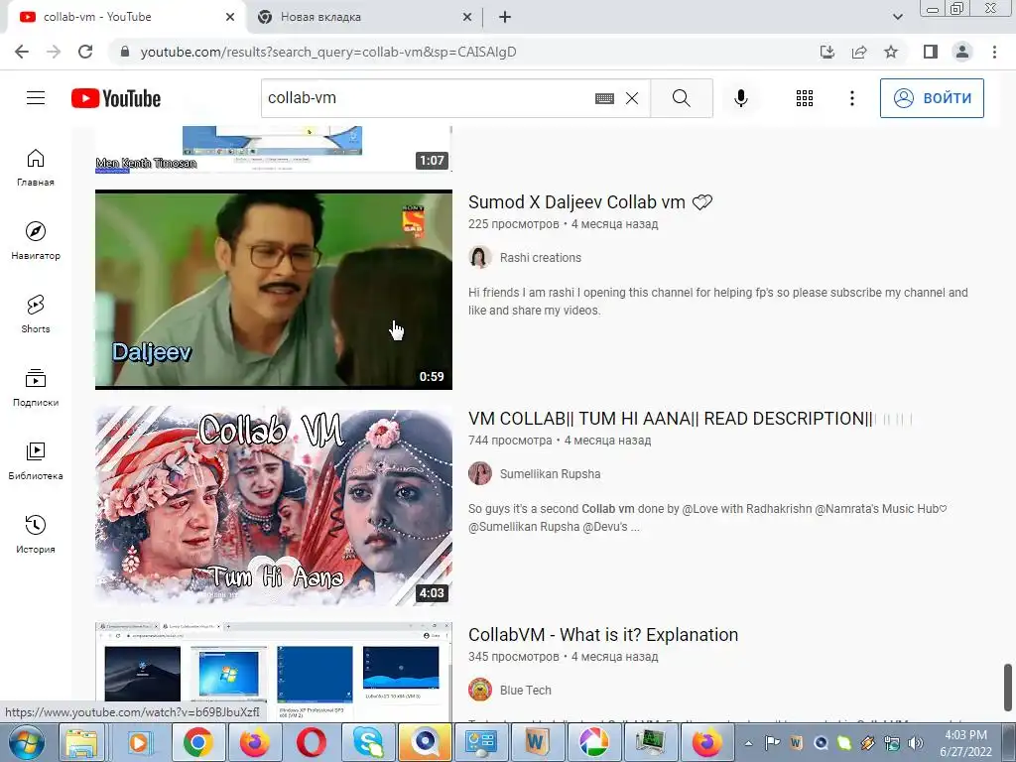Close the Новая вкладка tab
Viewport: 1016px width, 762px height.
[x=467, y=17]
